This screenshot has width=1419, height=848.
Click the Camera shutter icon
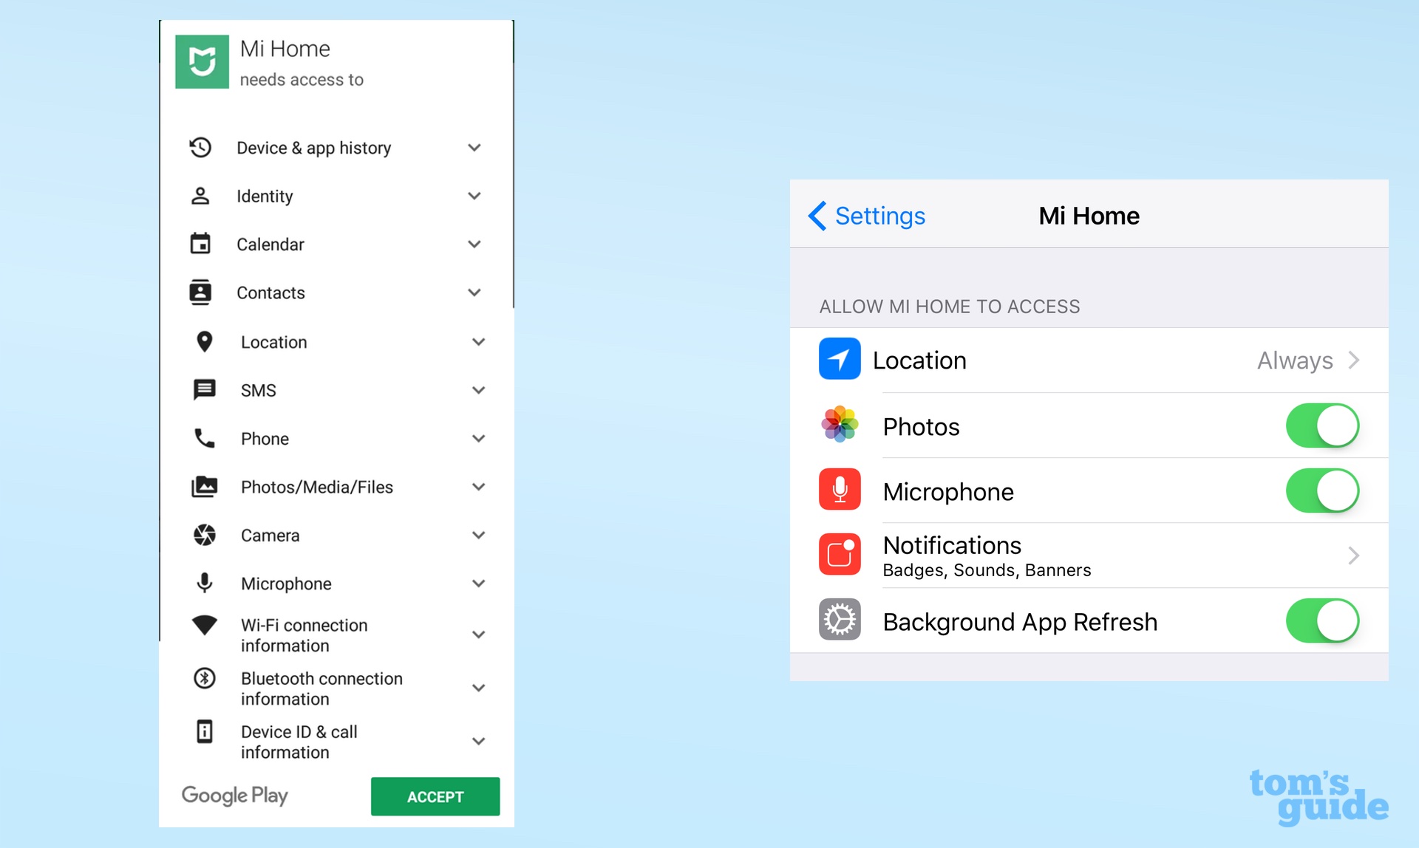point(205,535)
